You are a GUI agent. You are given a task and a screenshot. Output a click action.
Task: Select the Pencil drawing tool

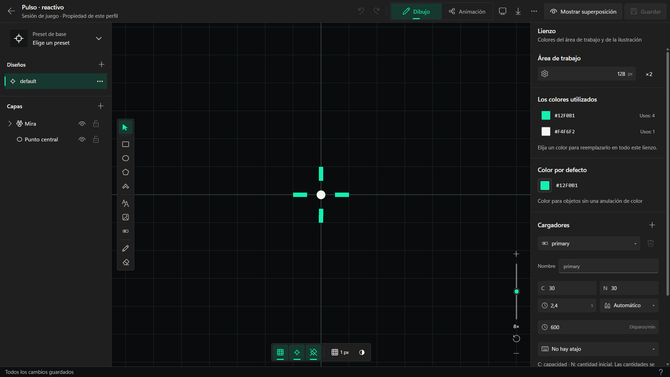[126, 248]
